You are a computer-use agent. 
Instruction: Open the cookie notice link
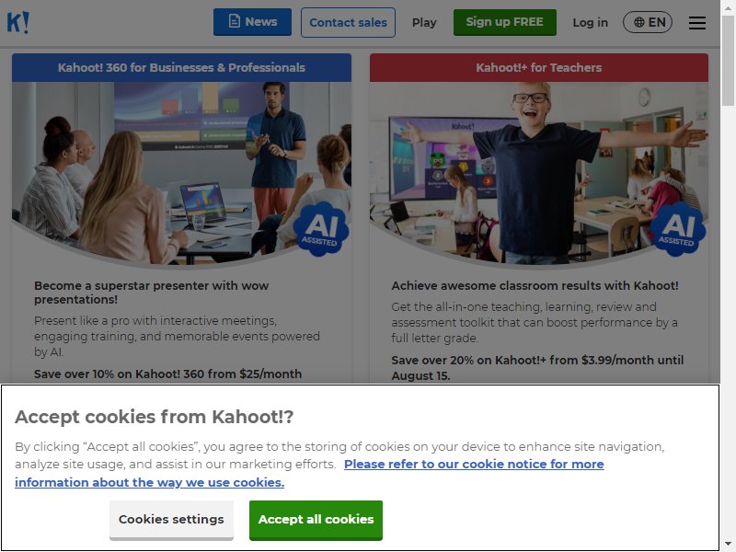[x=309, y=473]
